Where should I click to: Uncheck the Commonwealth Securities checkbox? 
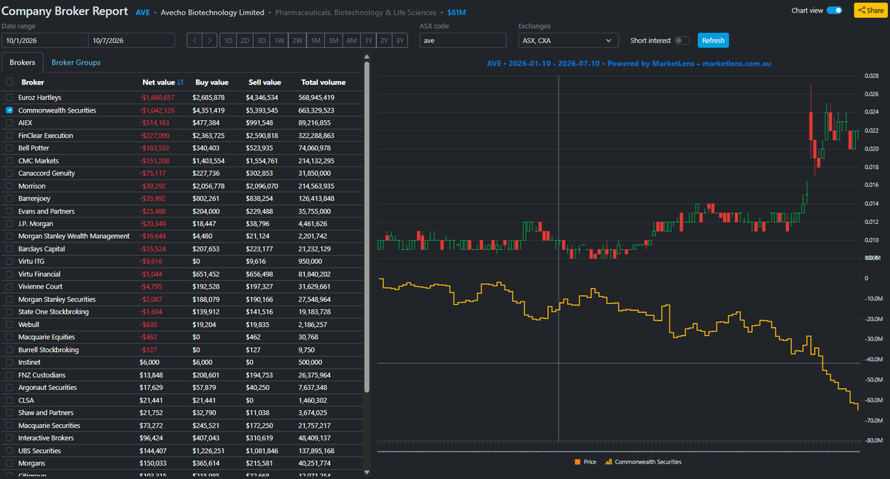coord(9,110)
